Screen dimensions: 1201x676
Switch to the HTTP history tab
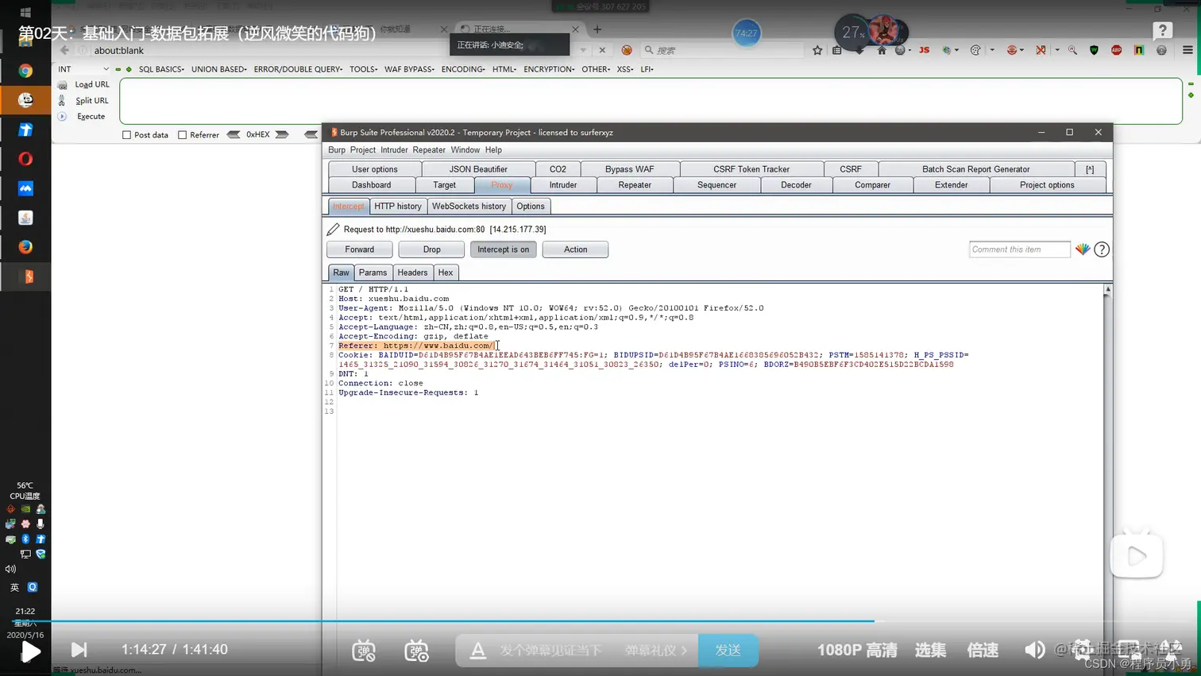398,207
